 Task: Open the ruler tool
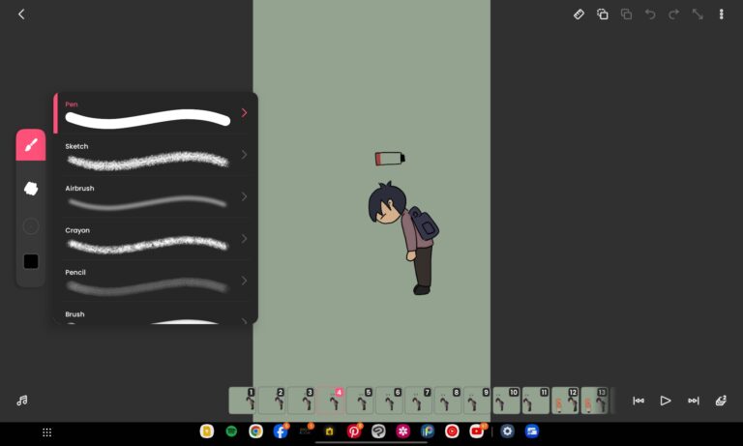point(579,15)
